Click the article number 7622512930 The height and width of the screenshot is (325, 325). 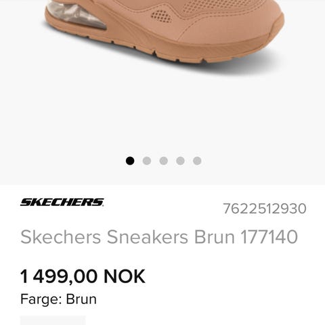pos(265,209)
